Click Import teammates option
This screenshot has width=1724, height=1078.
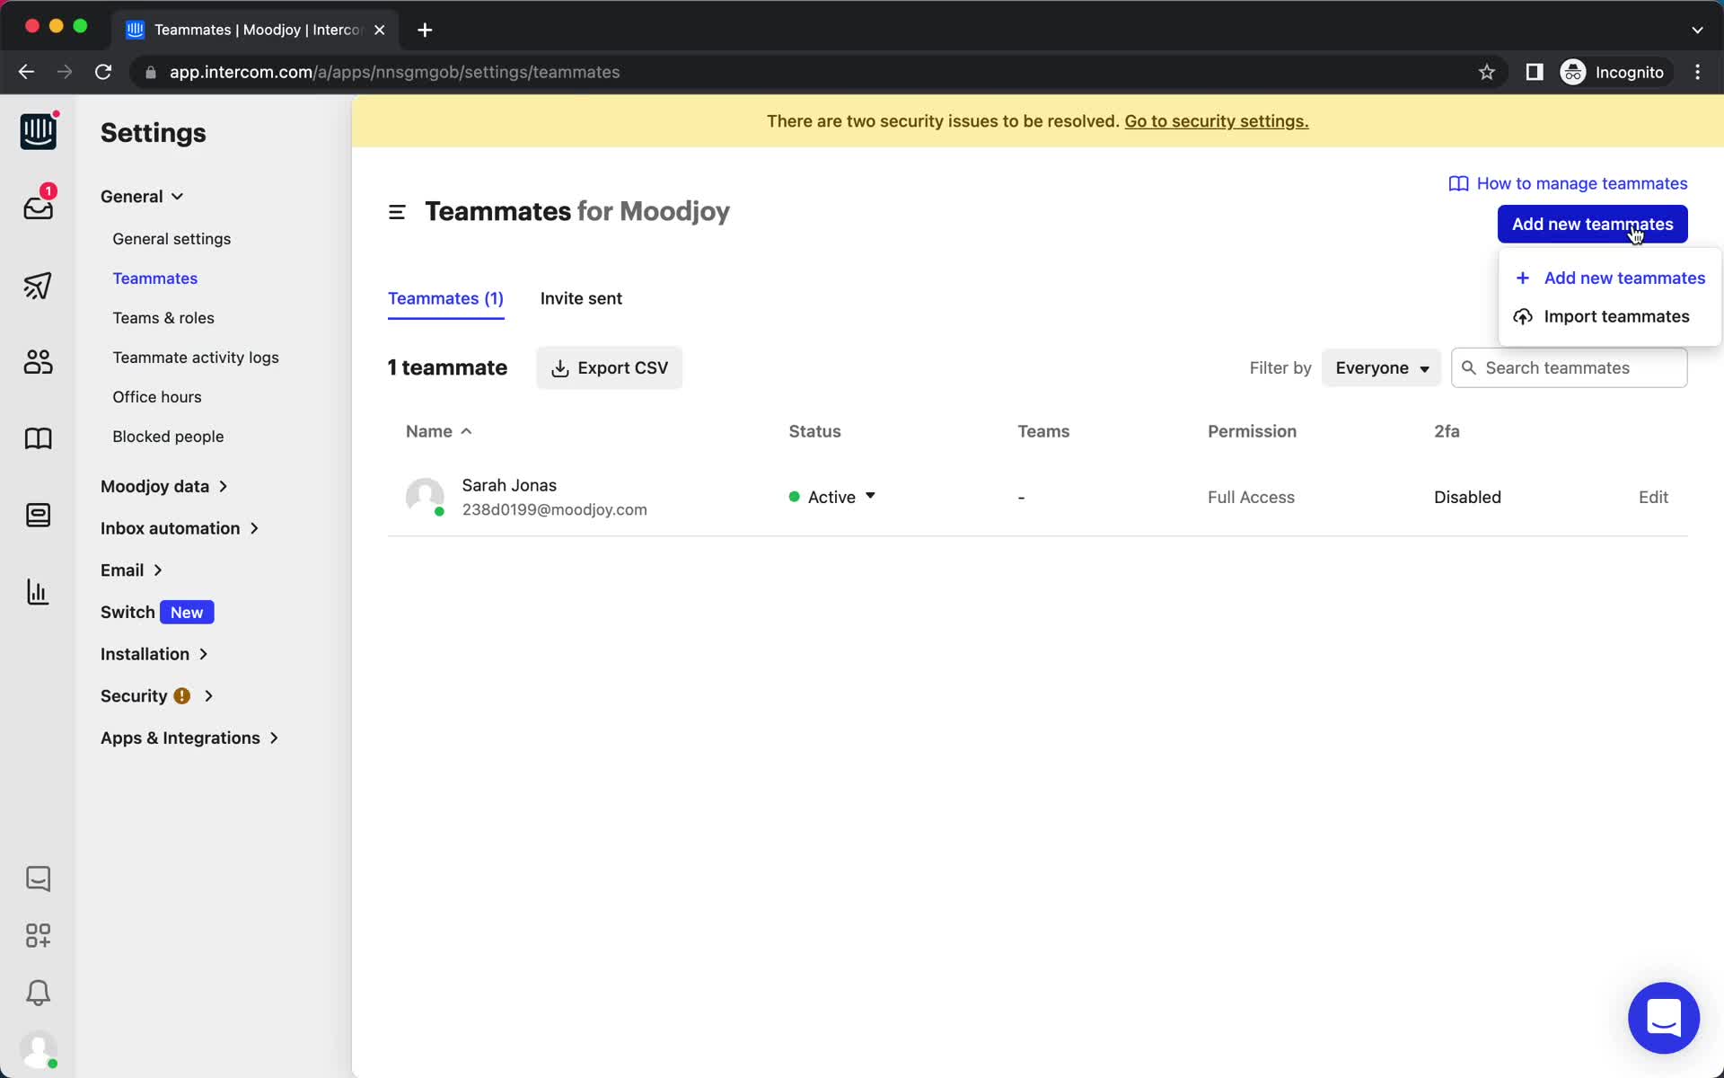[1616, 315]
